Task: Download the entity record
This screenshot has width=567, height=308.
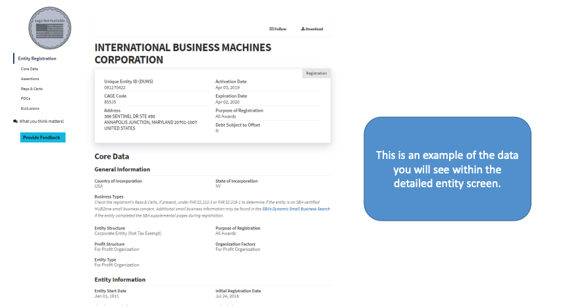Action: point(312,29)
